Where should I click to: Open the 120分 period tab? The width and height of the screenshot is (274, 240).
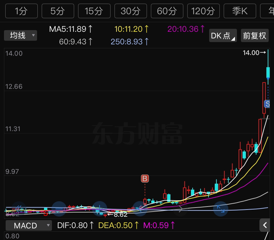tap(204, 11)
